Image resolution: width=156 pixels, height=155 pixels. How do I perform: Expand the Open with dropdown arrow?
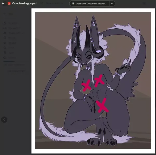coord(112,4)
